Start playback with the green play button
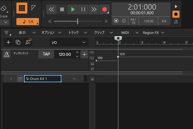 (73, 9)
